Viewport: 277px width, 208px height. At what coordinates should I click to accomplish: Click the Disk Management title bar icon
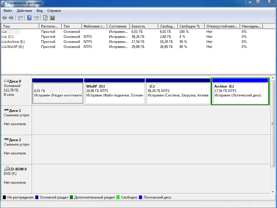click(3, 3)
